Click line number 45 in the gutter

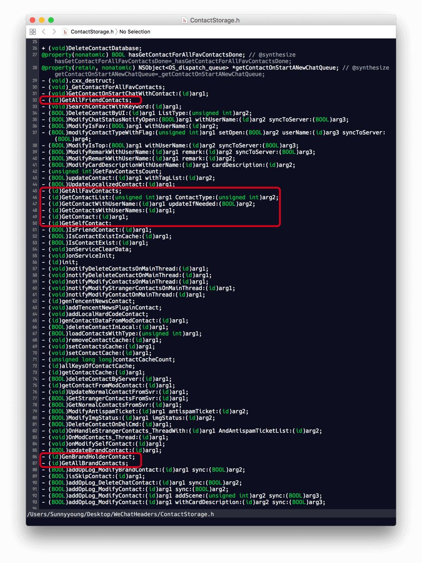[x=35, y=191]
